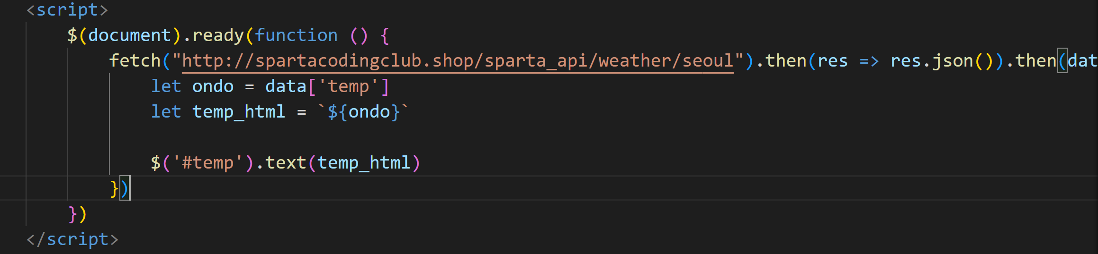Image resolution: width=1098 pixels, height=254 pixels.
Task: Click the document identifier
Action: (129, 35)
